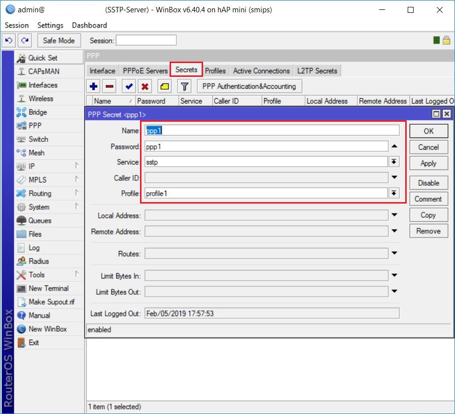The width and height of the screenshot is (455, 414).
Task: Remove selected secret with red minus icon
Action: [110, 86]
